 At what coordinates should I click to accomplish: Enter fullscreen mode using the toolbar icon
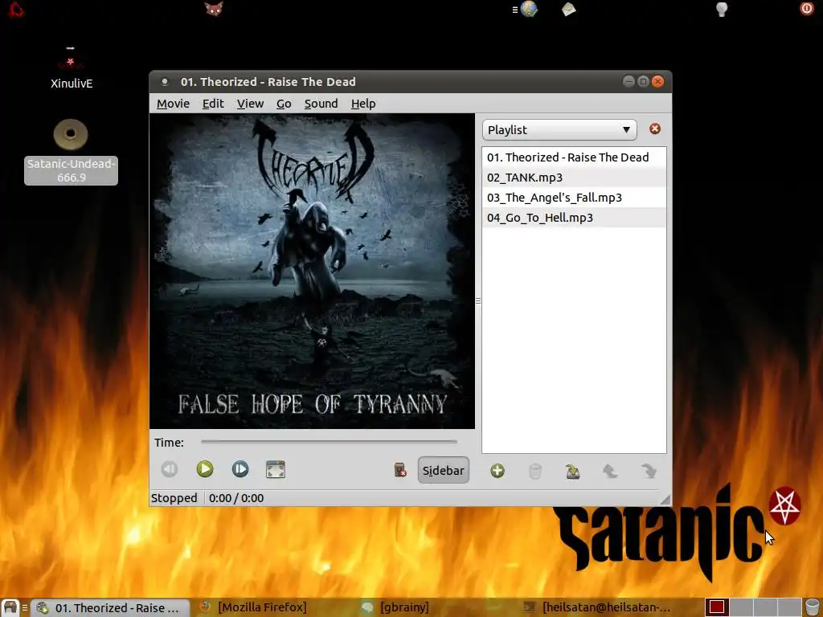[276, 469]
